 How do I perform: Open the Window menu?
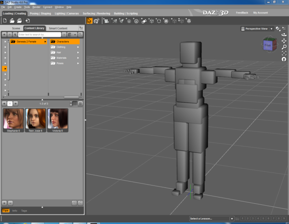pos(59,7)
